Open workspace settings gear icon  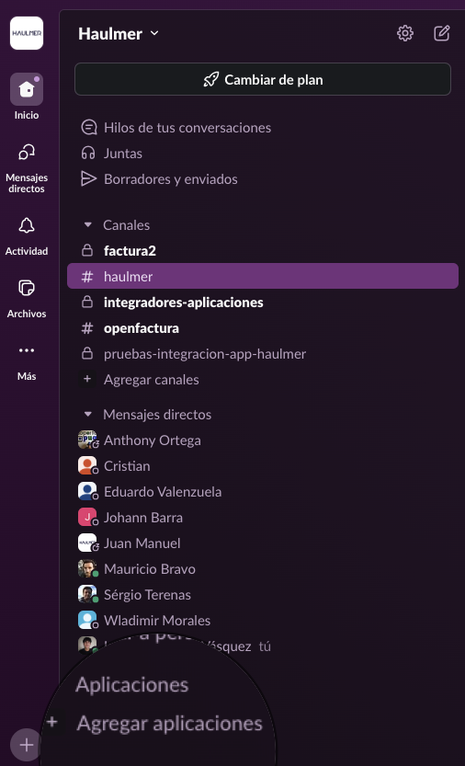405,33
